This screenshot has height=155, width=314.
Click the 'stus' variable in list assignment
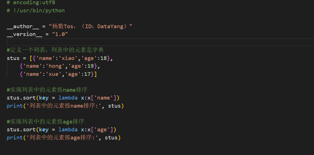[x=13, y=58]
